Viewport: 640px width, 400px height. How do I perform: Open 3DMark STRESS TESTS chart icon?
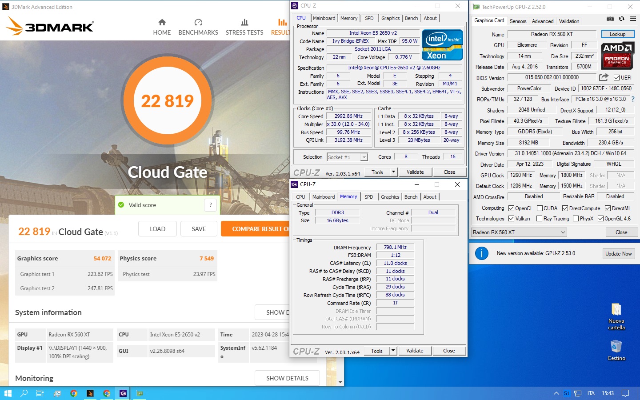point(244,22)
